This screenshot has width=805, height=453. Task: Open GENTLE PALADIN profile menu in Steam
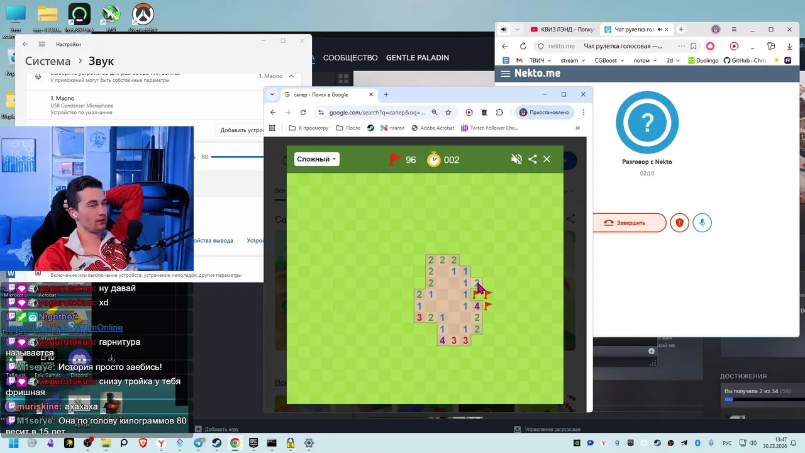tap(418, 57)
